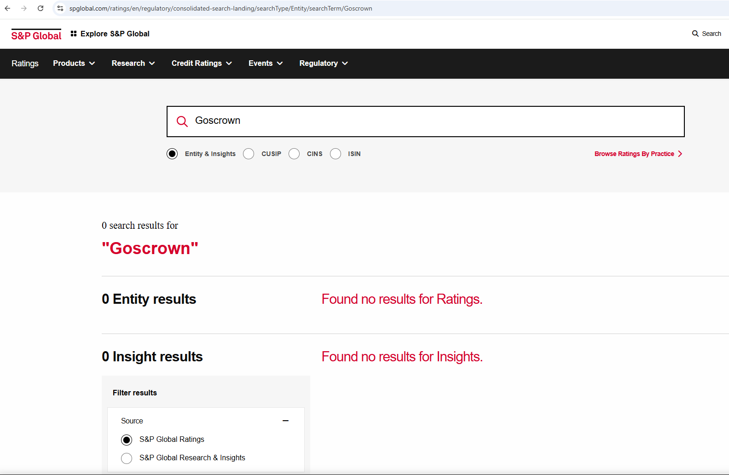Click the 0 Entity results heading
The image size is (729, 475).
pyautogui.click(x=149, y=299)
